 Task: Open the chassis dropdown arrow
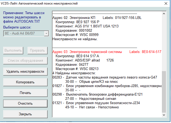pyautogui.click(x=46, y=34)
